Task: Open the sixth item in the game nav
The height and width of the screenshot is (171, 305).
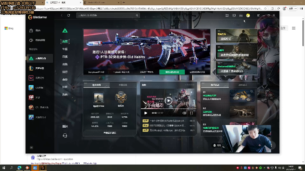Action: (65, 79)
